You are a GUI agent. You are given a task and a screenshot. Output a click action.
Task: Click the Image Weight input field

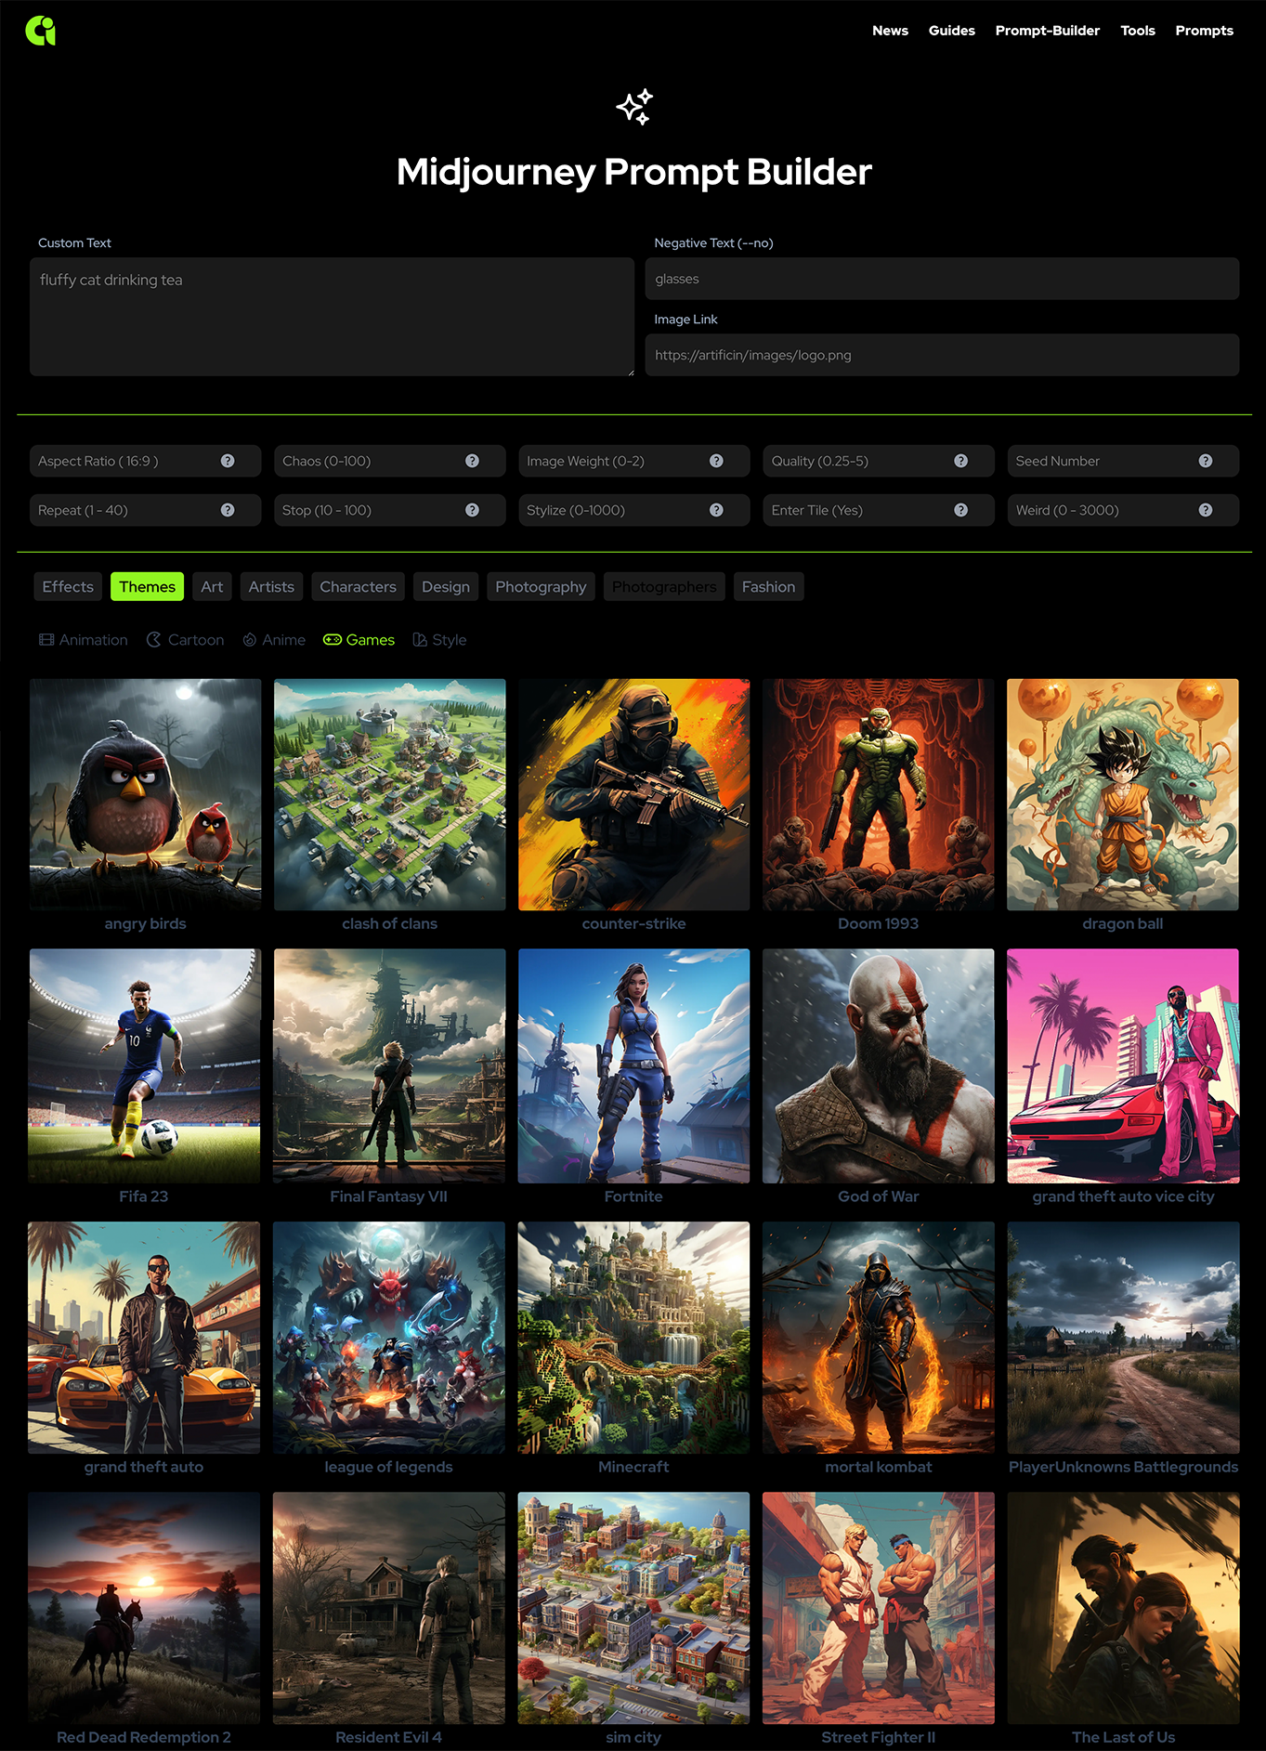click(633, 461)
